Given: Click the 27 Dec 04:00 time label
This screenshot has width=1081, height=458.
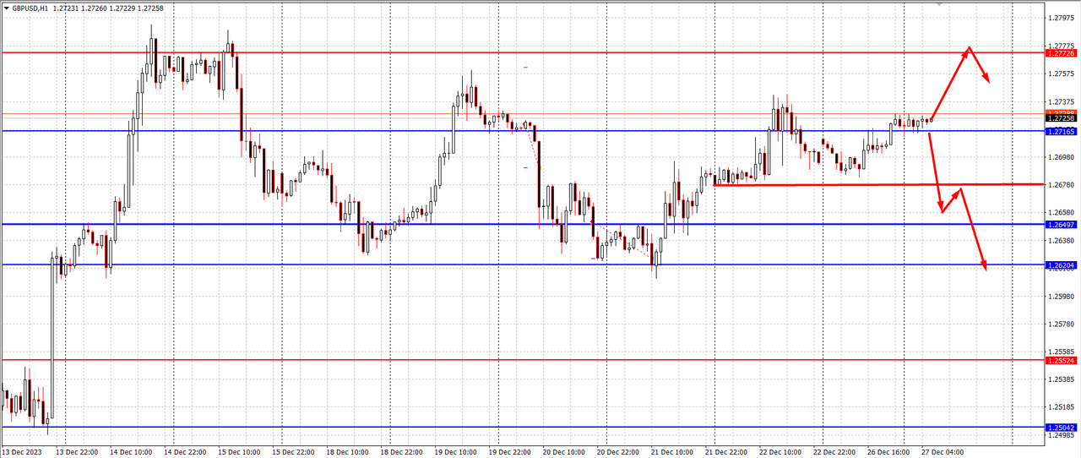Looking at the screenshot, I should pyautogui.click(x=942, y=452).
